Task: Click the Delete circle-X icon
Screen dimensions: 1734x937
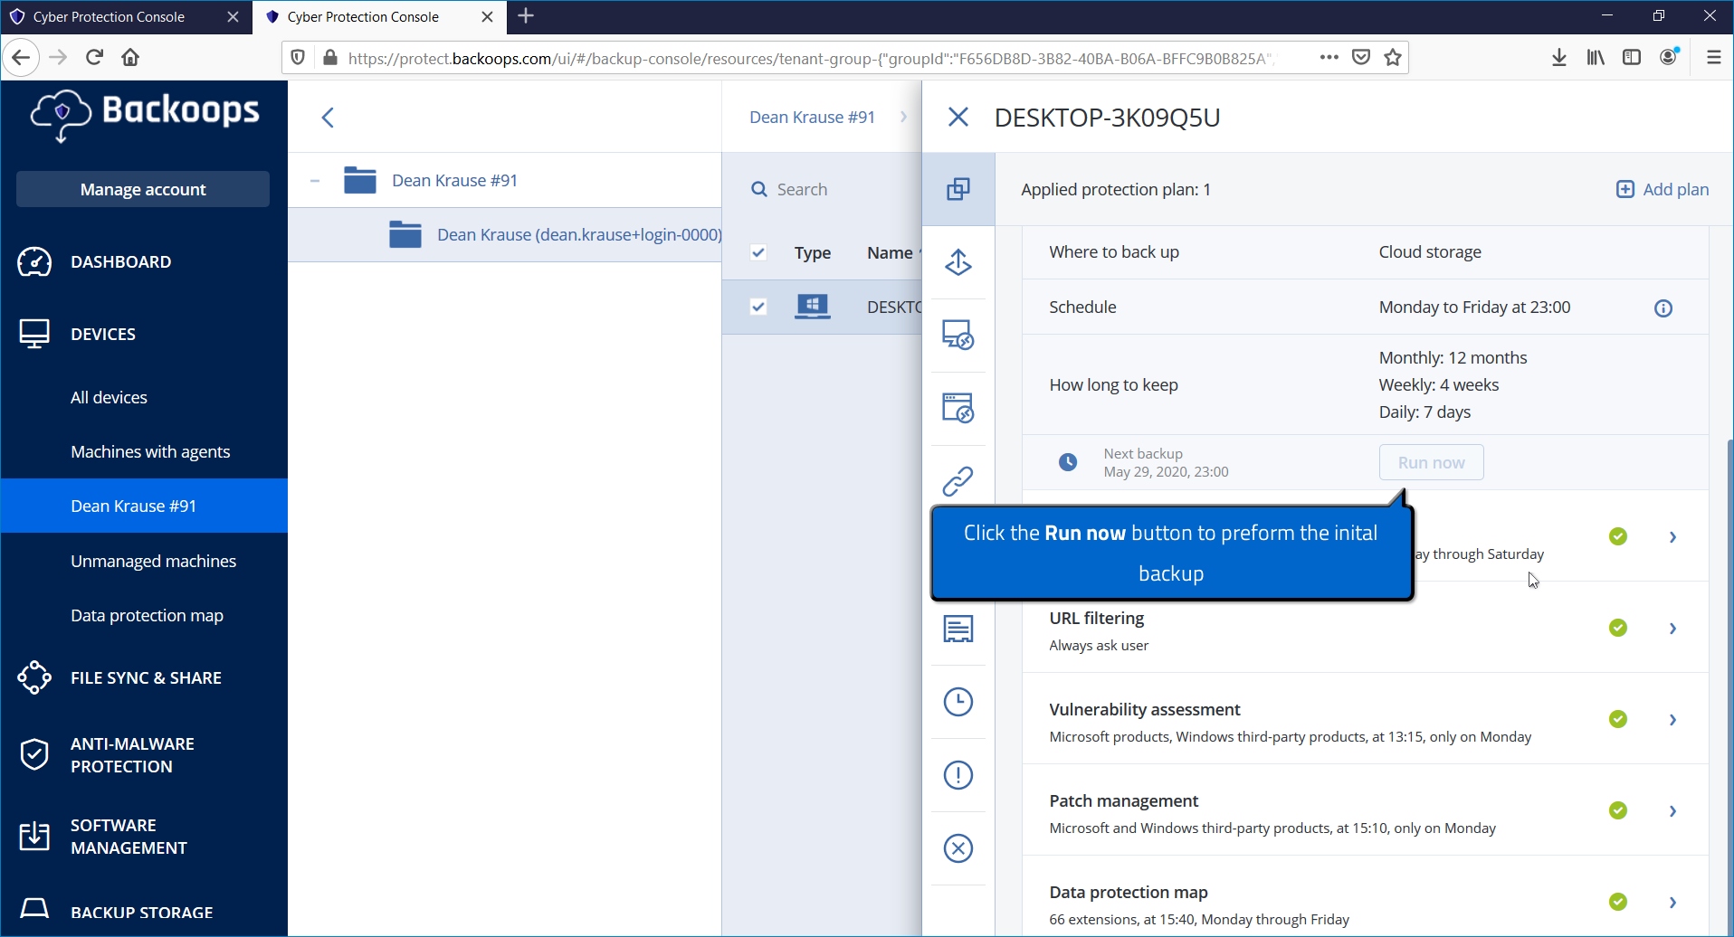Action: (958, 848)
